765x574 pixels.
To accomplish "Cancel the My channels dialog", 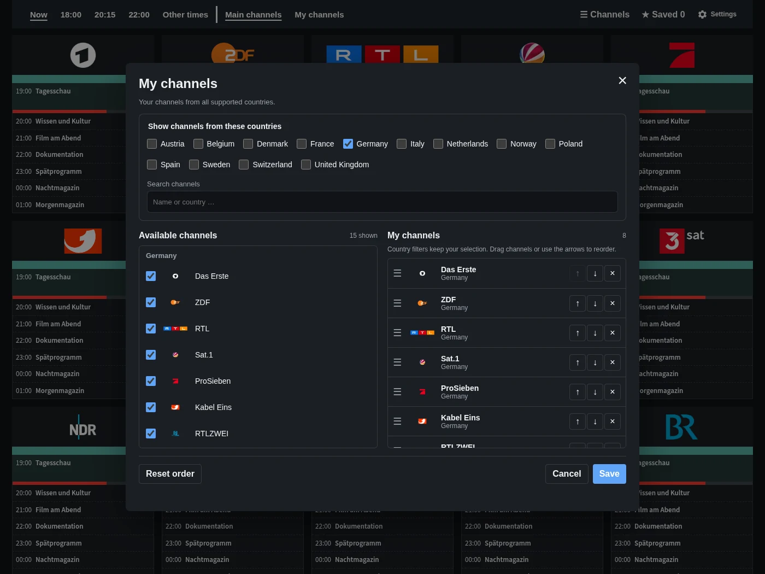I will click(567, 474).
